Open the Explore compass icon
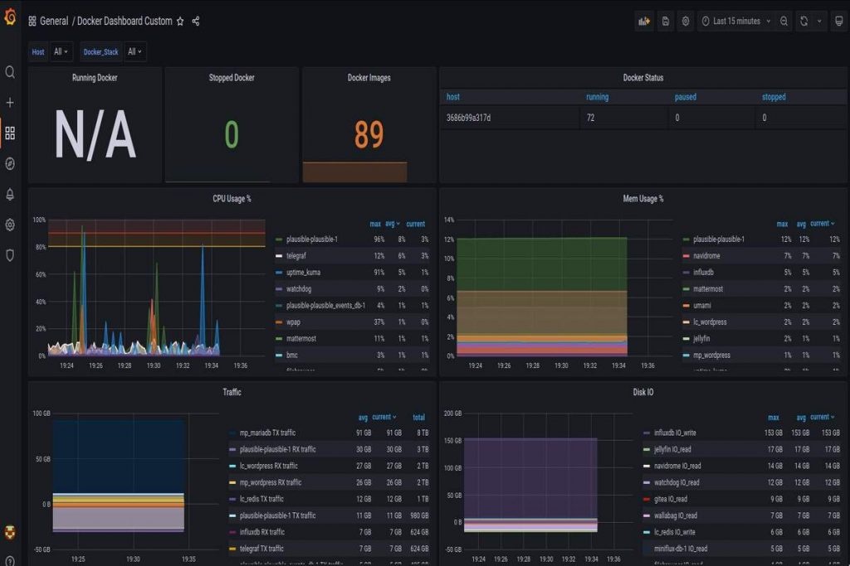850x566 pixels. 10,164
